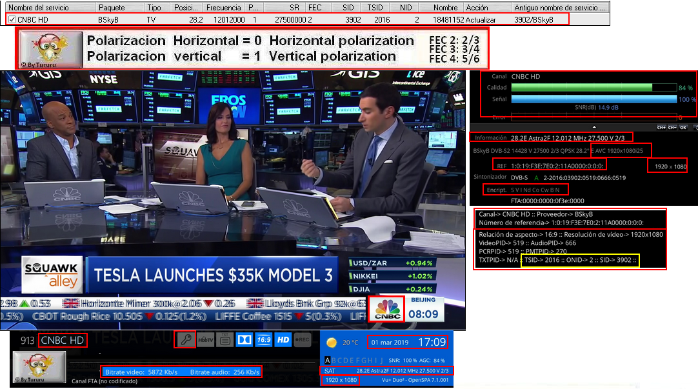Click CNBC HD channel name in infobar
698x389 pixels.
(x=63, y=341)
